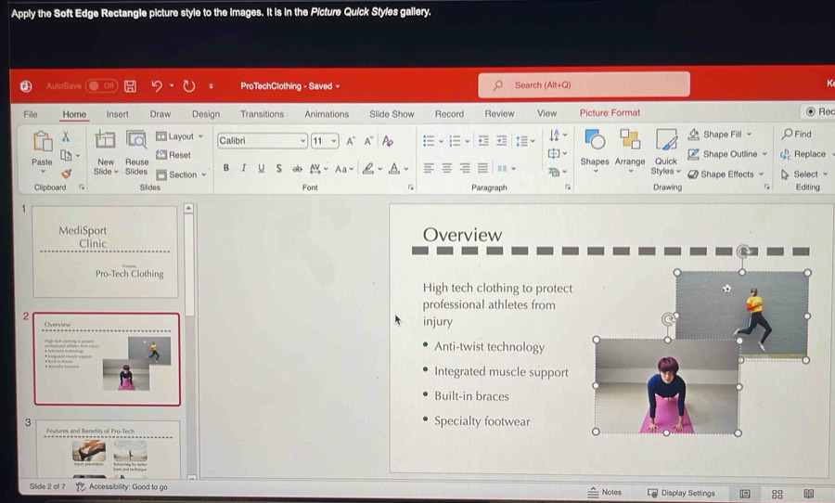Viewport: 835px width, 503px height.
Task: Increase list indent level
Action: click(x=502, y=141)
